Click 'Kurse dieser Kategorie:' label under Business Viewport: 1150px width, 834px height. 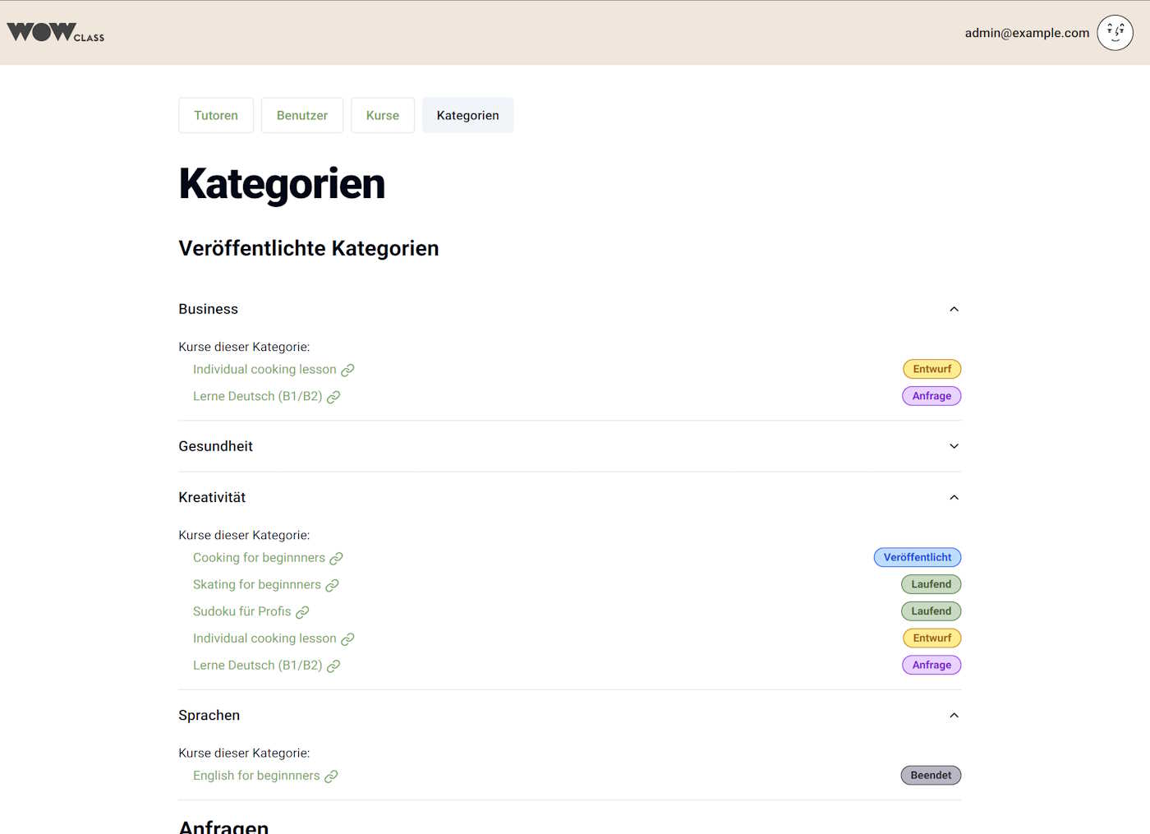pos(244,347)
